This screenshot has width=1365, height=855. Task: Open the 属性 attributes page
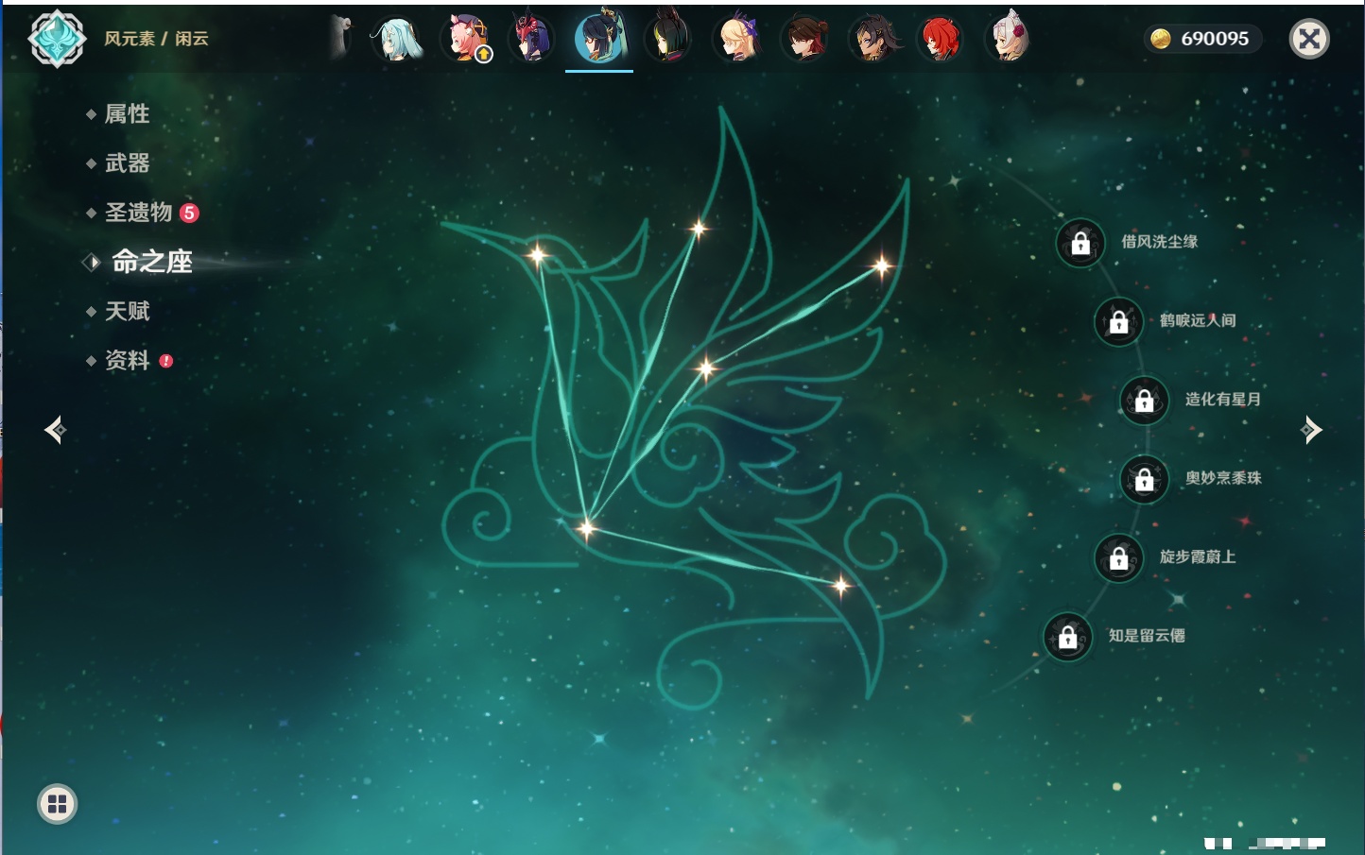coord(127,114)
